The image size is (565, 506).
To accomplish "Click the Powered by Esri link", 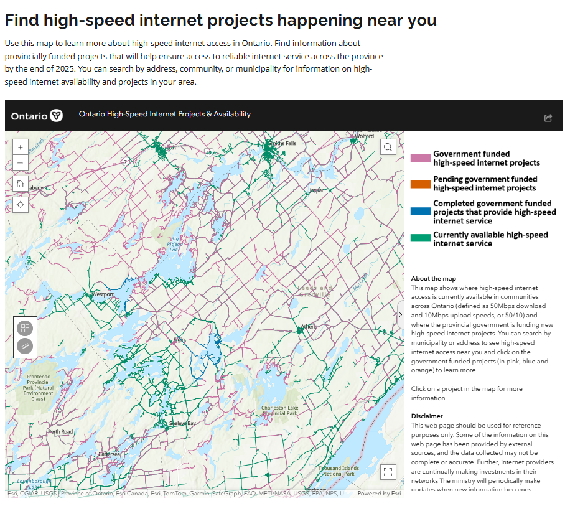I will click(378, 493).
